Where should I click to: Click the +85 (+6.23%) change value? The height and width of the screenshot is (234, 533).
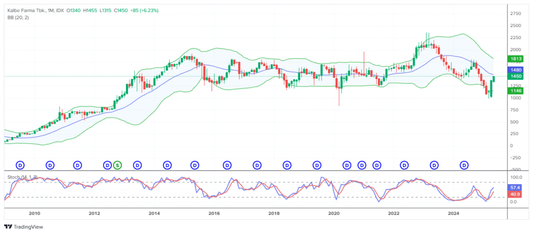(x=145, y=10)
